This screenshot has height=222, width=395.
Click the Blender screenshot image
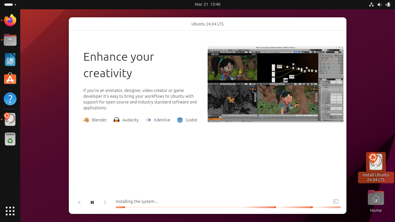(275, 84)
